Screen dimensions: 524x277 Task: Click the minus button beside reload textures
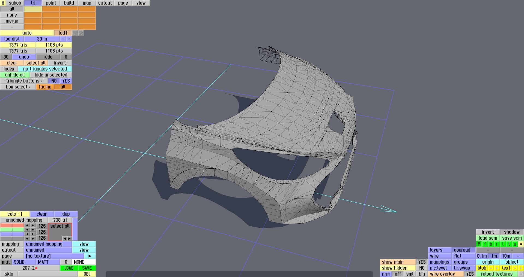521,274
